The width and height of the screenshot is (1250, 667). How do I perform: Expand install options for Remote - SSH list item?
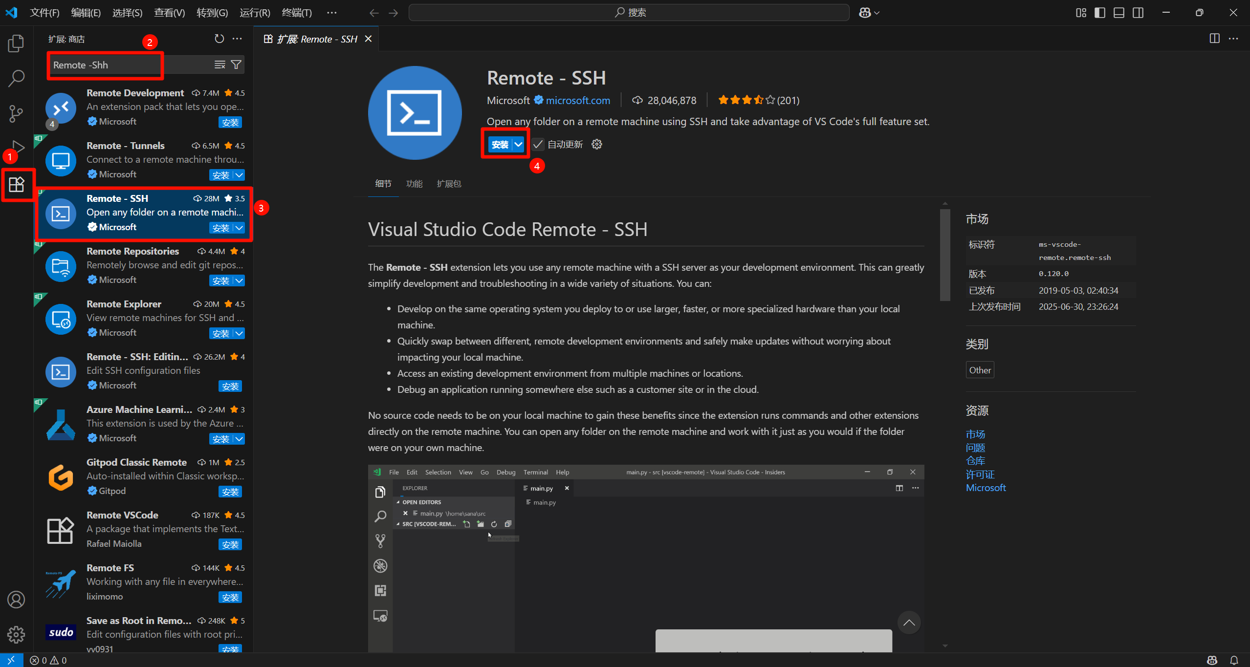239,228
